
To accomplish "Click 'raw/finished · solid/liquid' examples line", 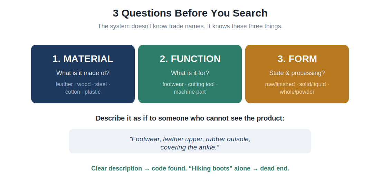I will pyautogui.click(x=297, y=84).
